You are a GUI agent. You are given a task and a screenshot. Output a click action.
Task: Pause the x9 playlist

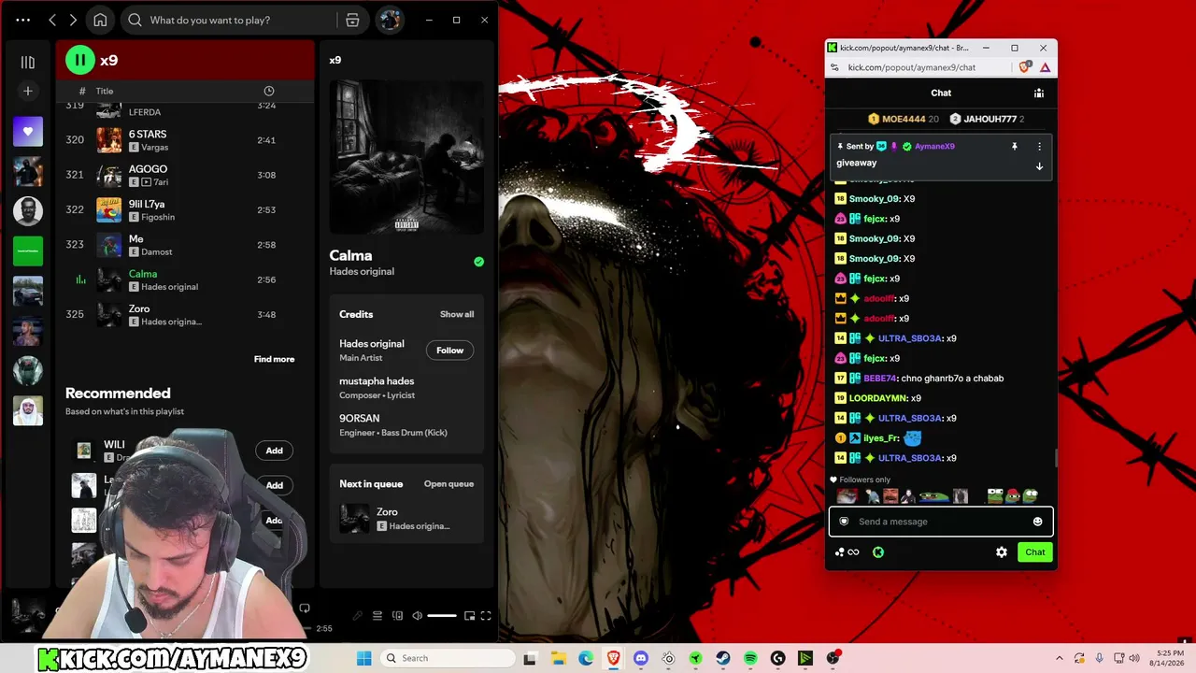80,60
